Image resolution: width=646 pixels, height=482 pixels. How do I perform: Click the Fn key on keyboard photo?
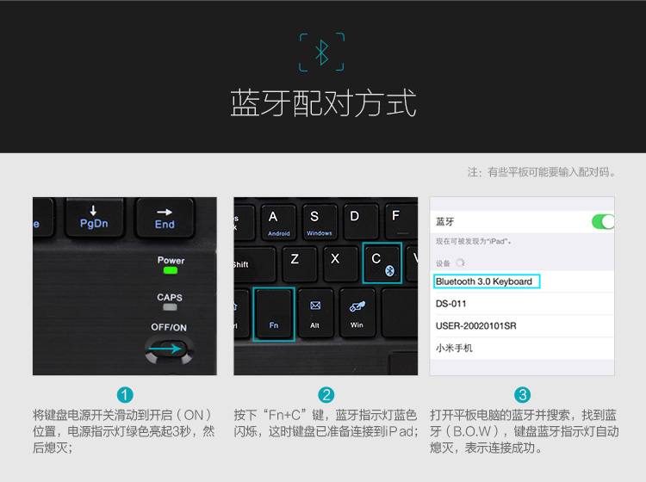point(274,314)
